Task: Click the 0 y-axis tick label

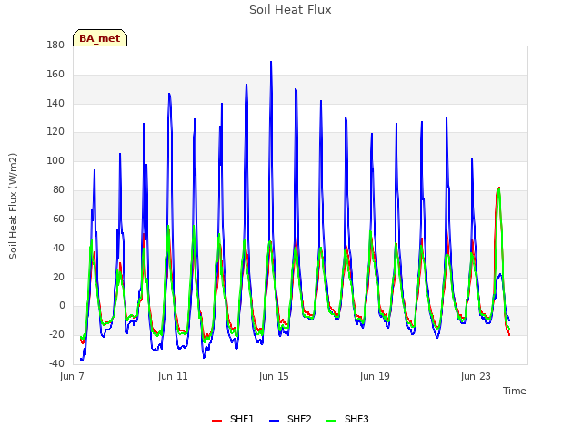Action: 62,306
